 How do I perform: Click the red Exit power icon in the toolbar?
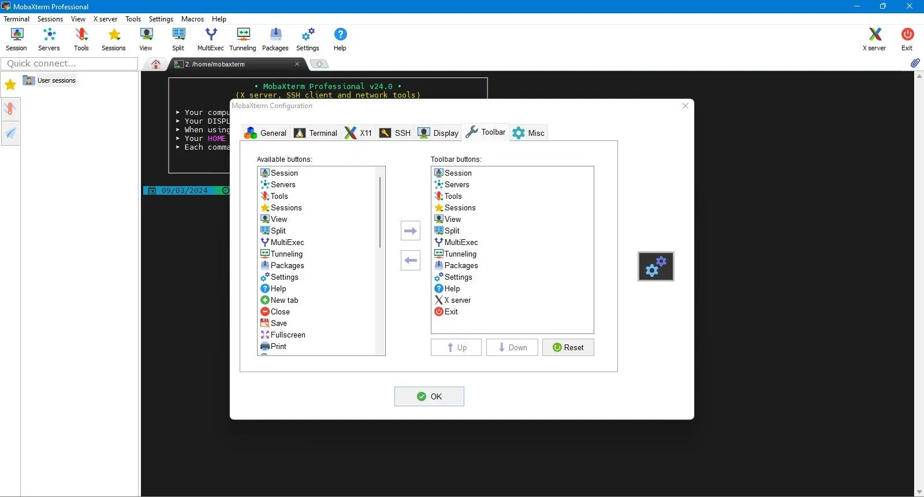(x=907, y=39)
